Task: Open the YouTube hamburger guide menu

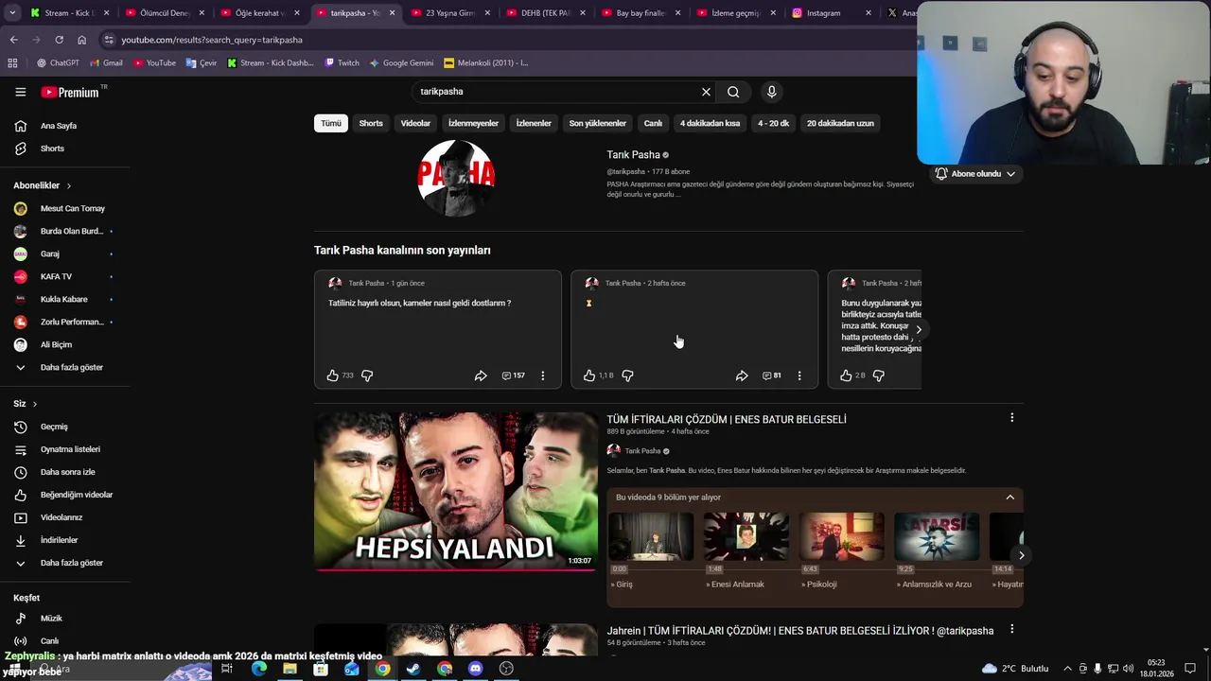Action: tap(20, 92)
